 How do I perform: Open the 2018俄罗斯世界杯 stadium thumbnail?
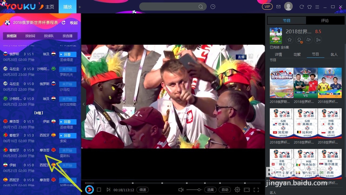coord(282,83)
